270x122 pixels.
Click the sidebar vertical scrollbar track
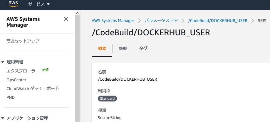click(77, 69)
